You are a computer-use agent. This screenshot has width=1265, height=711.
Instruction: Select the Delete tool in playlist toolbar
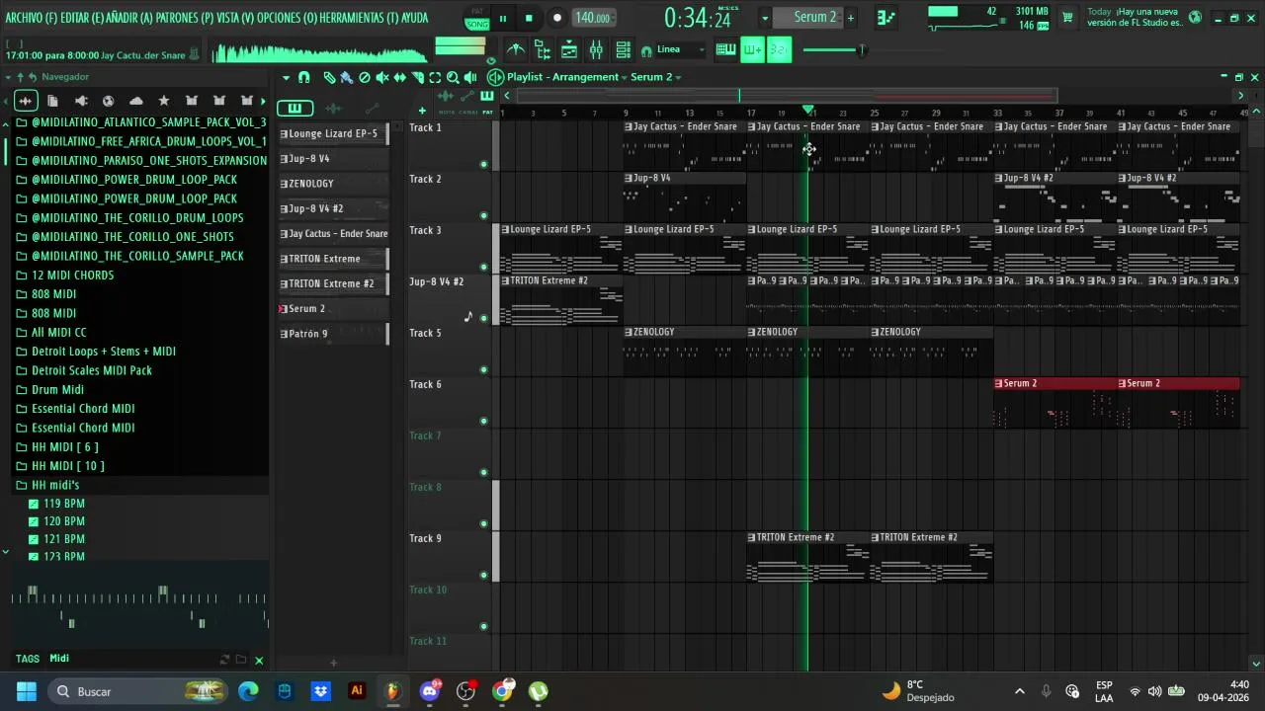click(x=365, y=77)
